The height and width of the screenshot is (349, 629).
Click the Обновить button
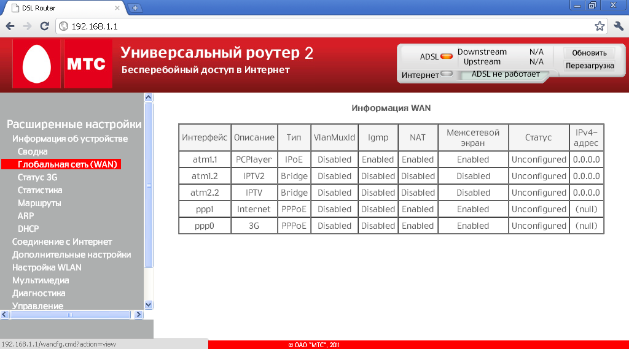click(589, 53)
